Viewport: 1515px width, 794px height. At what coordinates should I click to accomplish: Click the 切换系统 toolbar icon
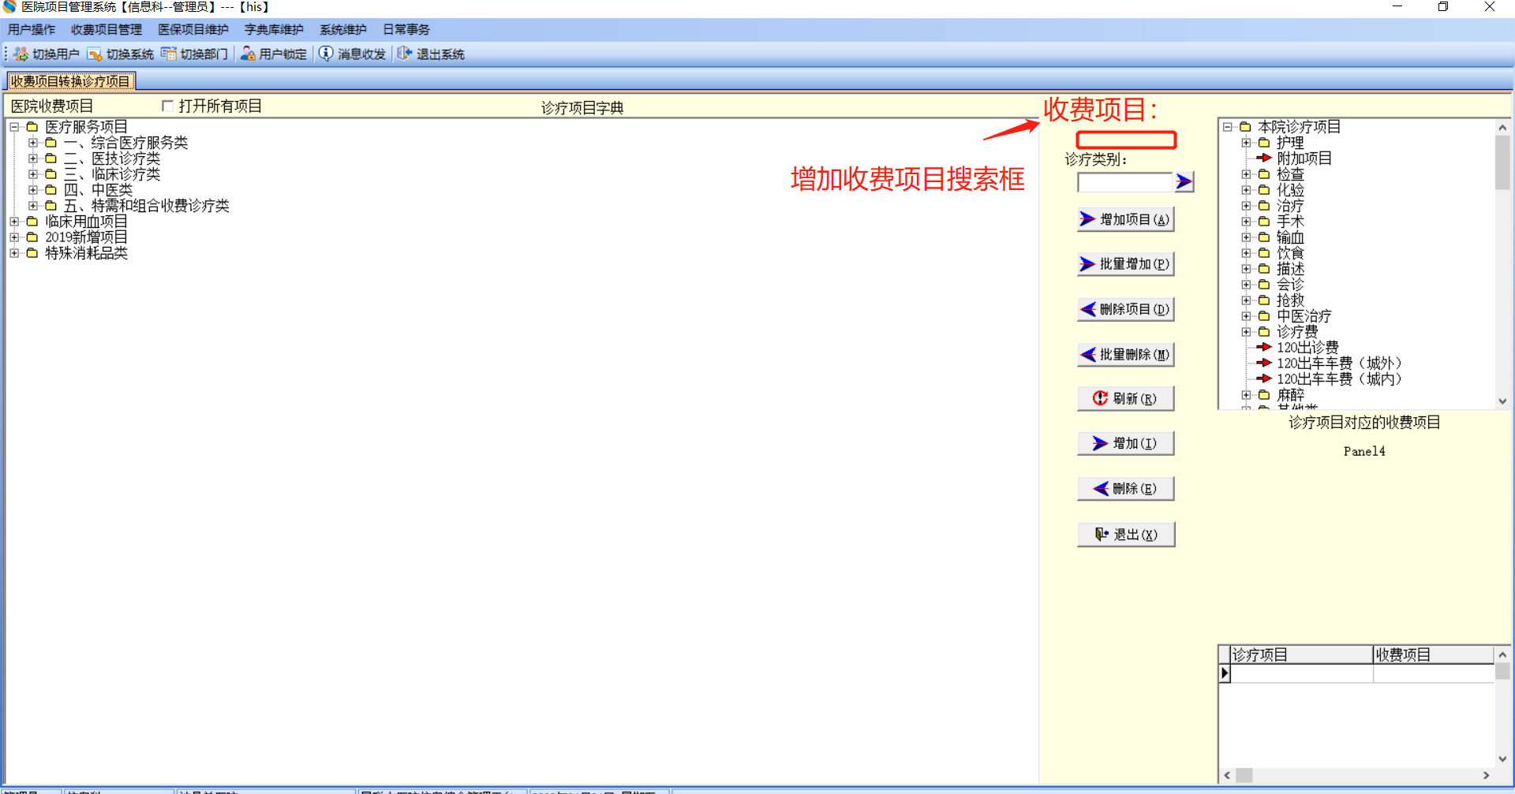95,54
